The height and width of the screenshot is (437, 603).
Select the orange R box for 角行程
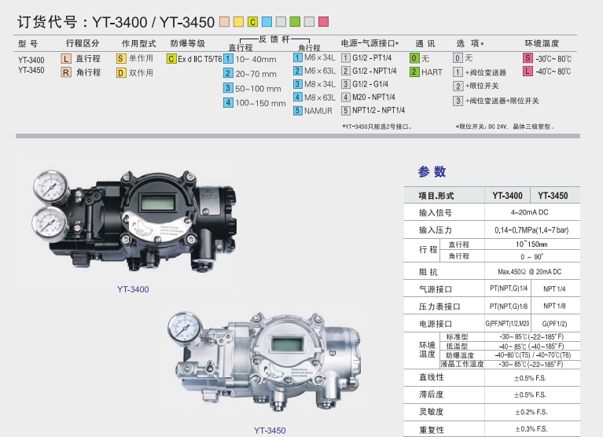tap(66, 72)
